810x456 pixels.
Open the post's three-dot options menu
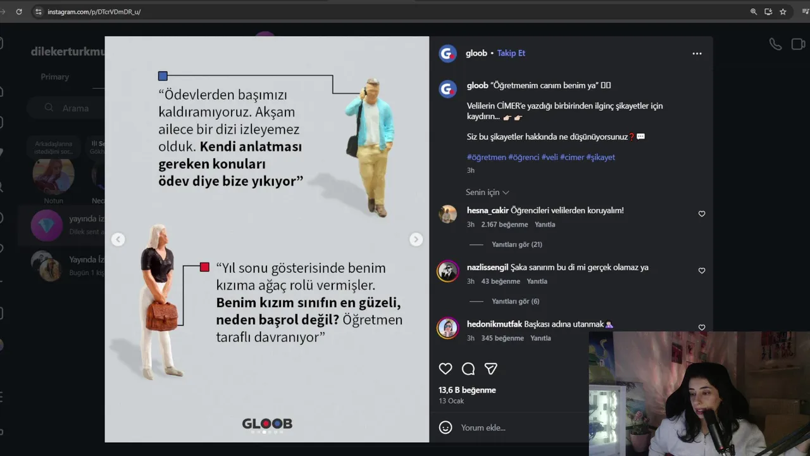(697, 54)
